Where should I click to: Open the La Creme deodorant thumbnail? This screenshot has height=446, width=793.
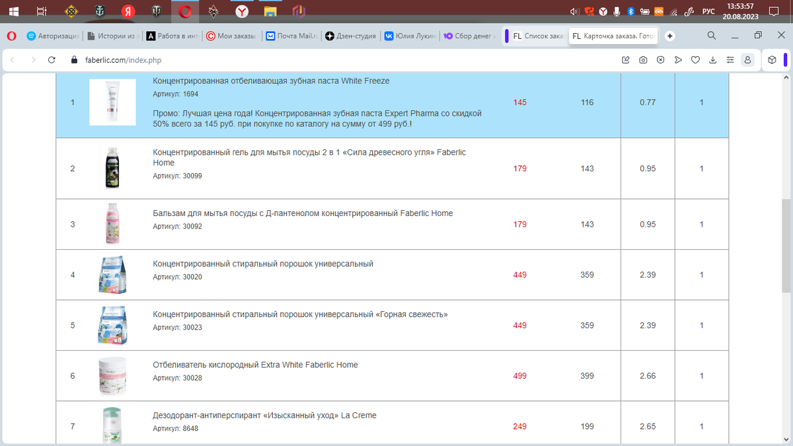pyautogui.click(x=112, y=425)
